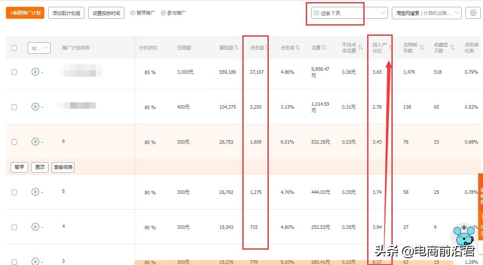Open the 状态 filter dropdown in header
This screenshot has width=483, height=265.
click(39, 48)
